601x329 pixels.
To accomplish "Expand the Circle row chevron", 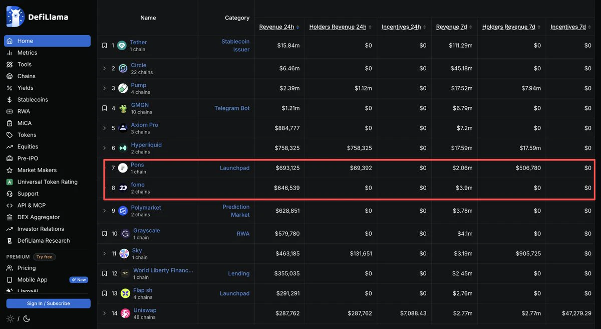I will 105,68.
